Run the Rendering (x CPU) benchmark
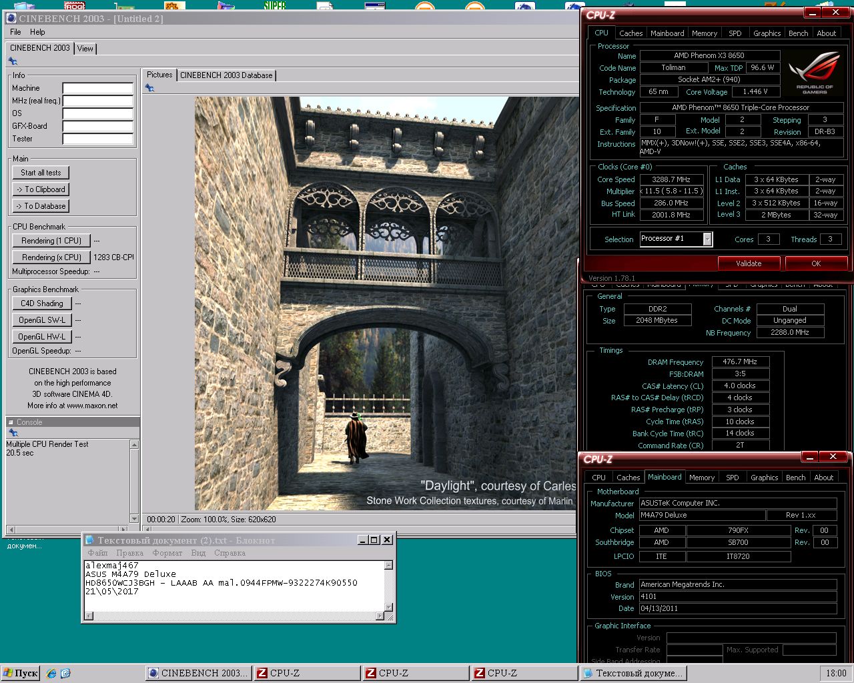Screen dimensions: 854x683 (51, 257)
